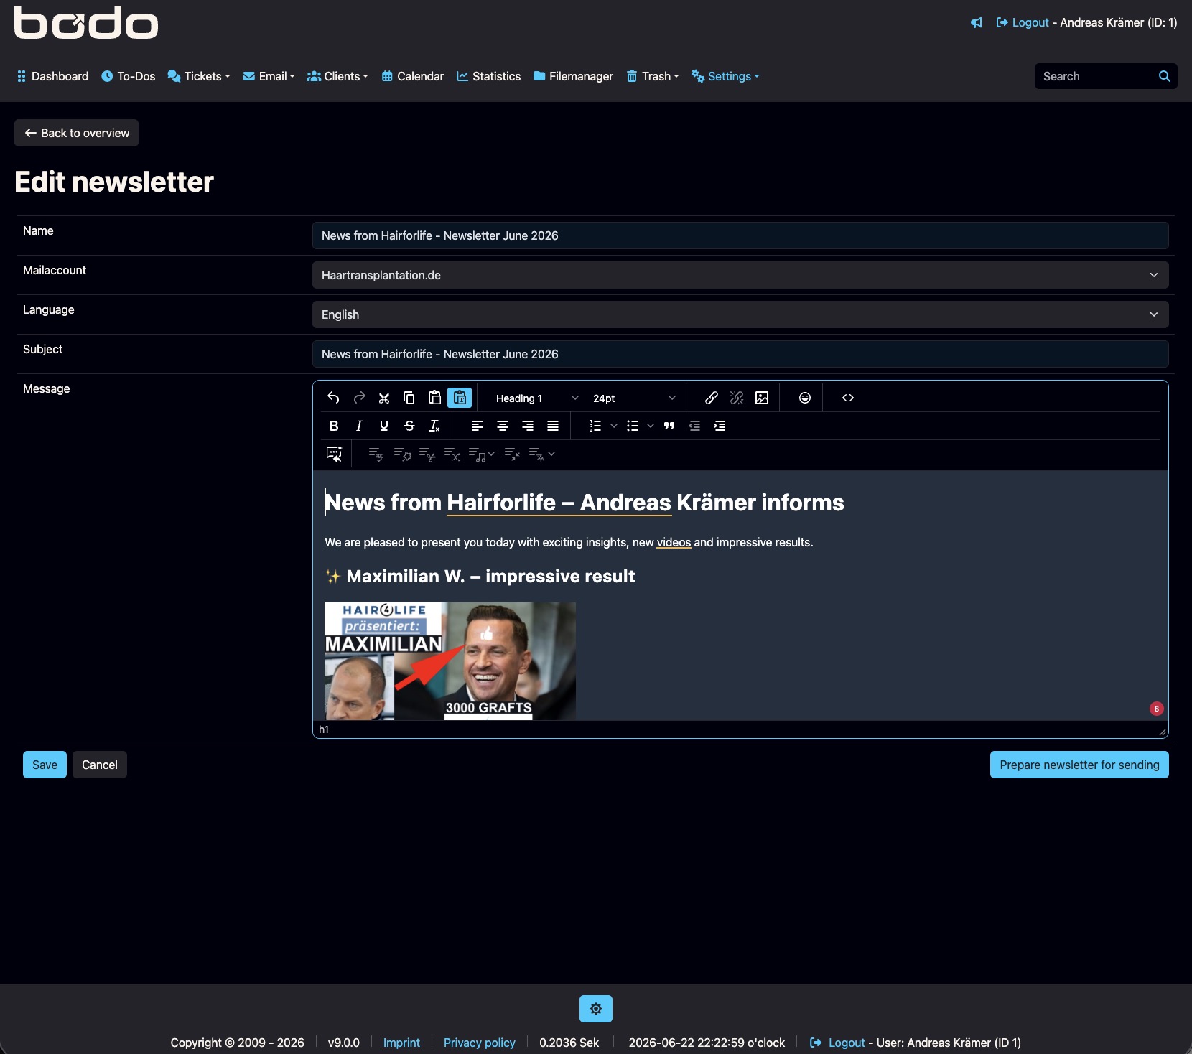Image resolution: width=1192 pixels, height=1054 pixels.
Task: Click the bullet list icon
Action: (x=633, y=426)
